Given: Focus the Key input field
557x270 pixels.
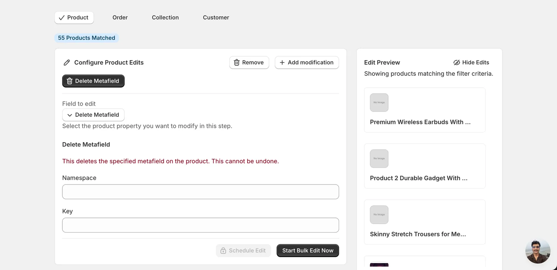Looking at the screenshot, I should tap(201, 225).
